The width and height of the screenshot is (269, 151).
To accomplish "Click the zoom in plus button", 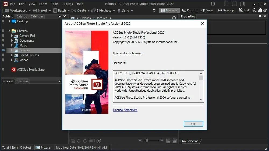I will 162,141.
